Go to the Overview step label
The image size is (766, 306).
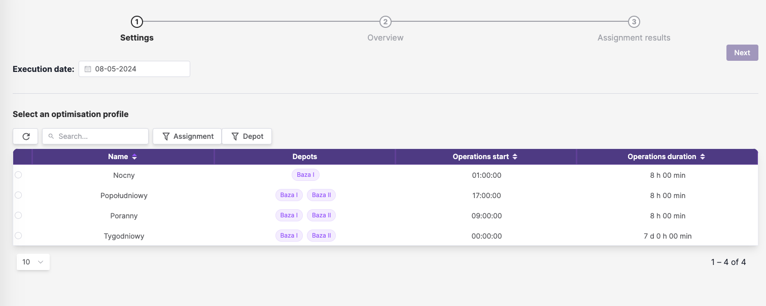pos(386,38)
